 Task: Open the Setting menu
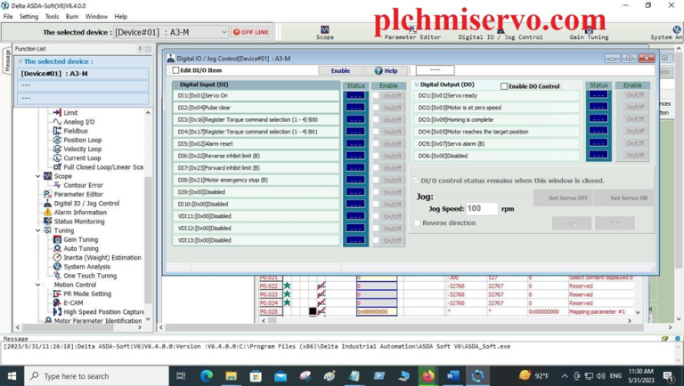coord(28,17)
